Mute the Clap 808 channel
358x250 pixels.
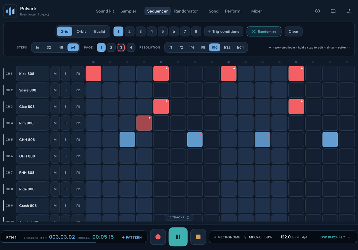pos(55,107)
